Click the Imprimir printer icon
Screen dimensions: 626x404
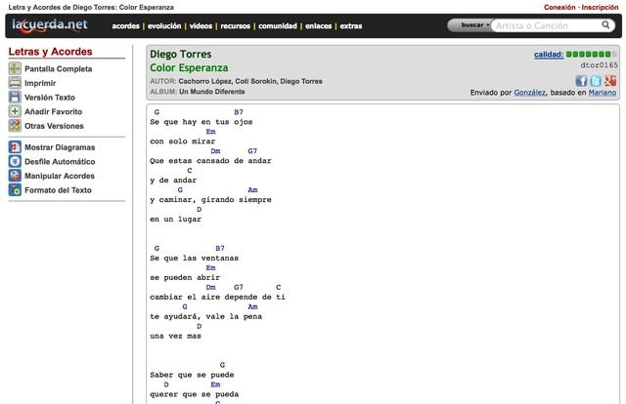[15, 83]
